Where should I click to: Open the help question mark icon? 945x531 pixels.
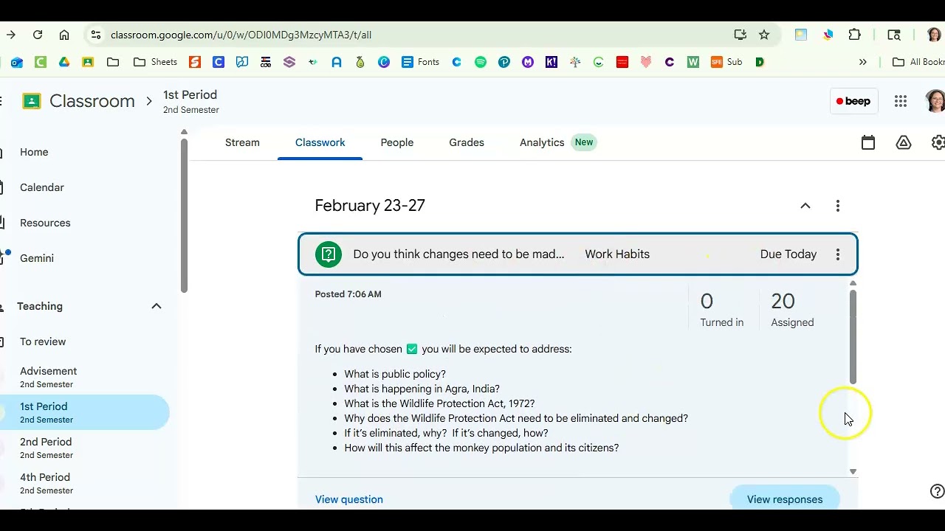[x=937, y=491]
